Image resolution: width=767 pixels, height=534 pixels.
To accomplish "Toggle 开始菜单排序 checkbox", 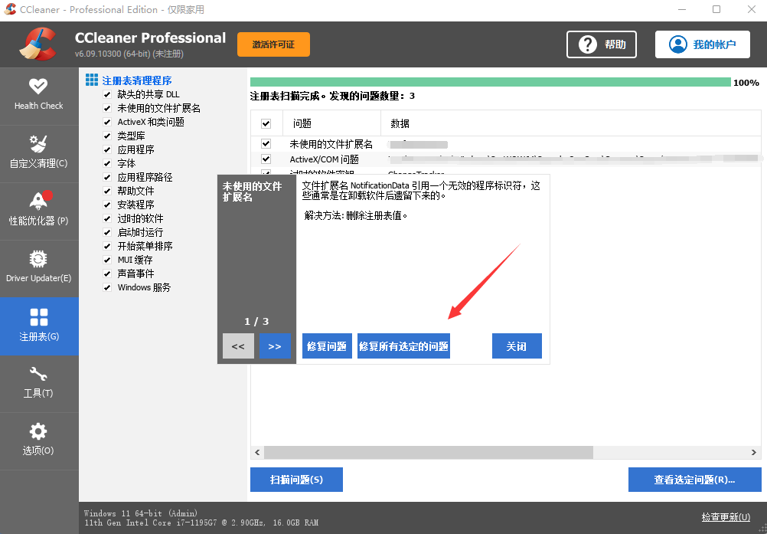I will [x=107, y=246].
